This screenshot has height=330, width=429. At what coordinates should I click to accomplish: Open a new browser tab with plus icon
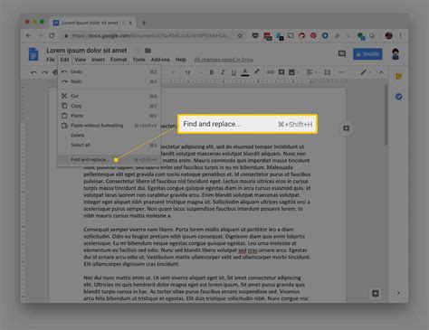coord(144,23)
